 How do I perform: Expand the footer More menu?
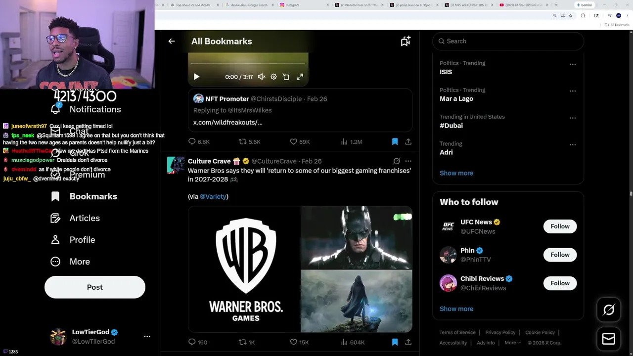pos(512,343)
